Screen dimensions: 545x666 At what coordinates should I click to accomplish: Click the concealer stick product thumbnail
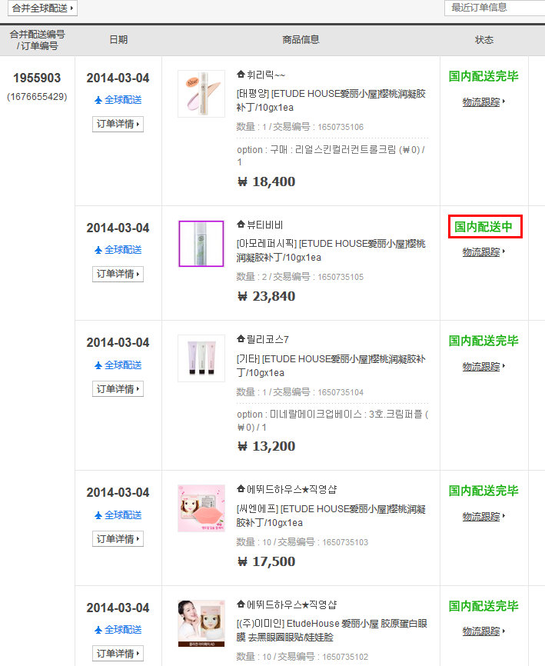(x=201, y=94)
